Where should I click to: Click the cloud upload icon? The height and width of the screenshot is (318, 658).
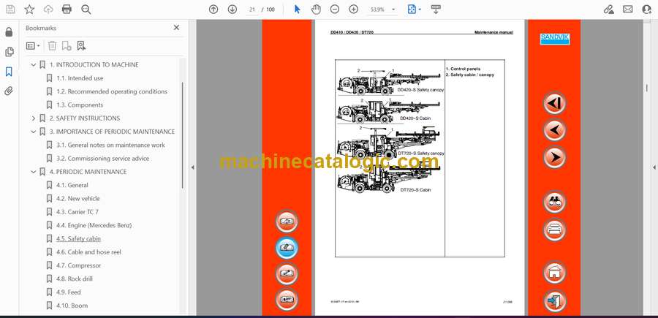pos(48,10)
